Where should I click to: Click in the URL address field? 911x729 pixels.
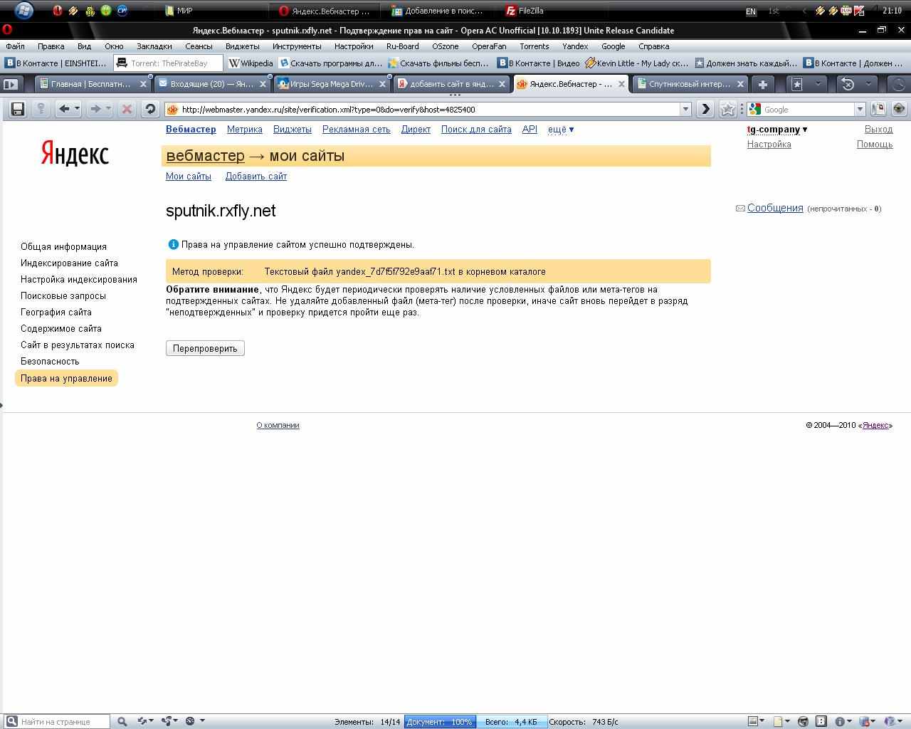tap(429, 109)
